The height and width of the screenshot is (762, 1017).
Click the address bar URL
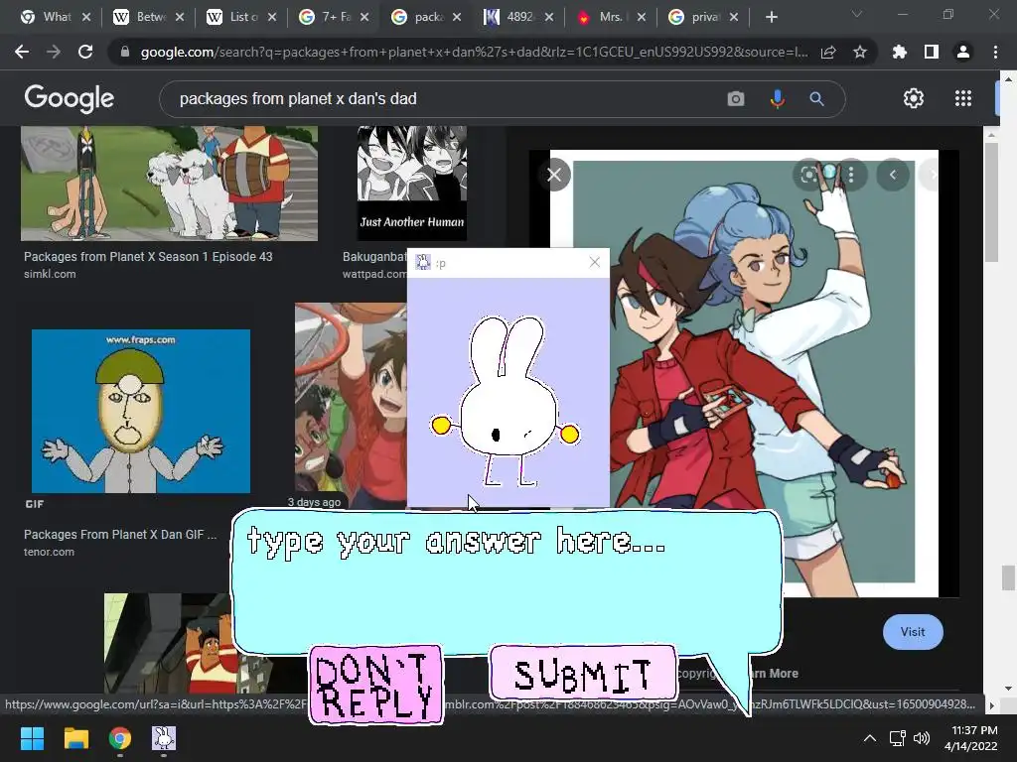[x=474, y=52]
